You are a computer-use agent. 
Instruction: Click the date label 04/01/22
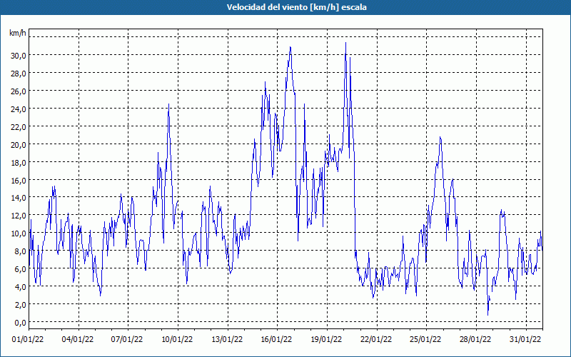point(78,340)
